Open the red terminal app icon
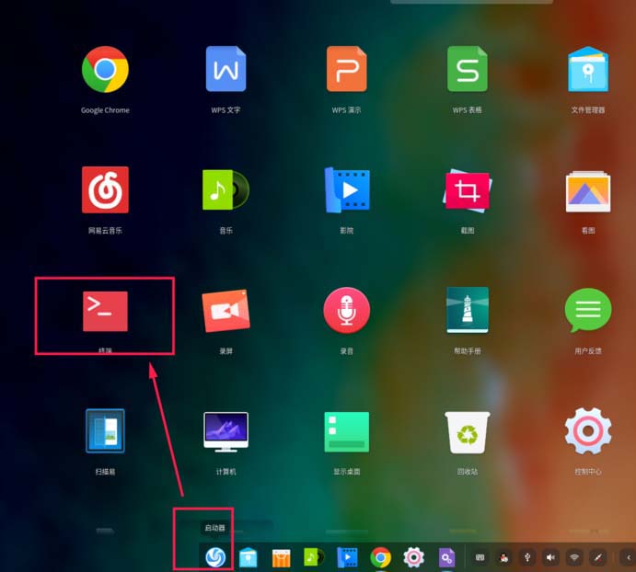636x572 pixels. coord(105,311)
